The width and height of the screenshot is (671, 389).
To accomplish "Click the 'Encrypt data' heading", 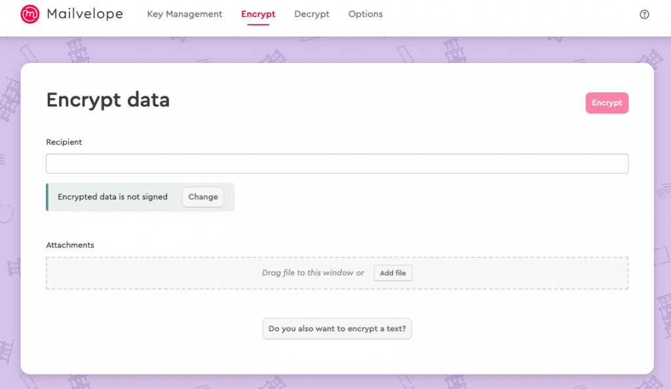I will (108, 100).
